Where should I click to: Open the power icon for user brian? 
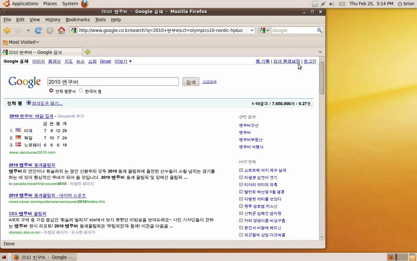(x=400, y=4)
